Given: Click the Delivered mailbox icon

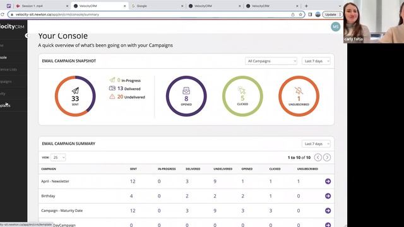Looking at the screenshot, I should click(112, 88).
